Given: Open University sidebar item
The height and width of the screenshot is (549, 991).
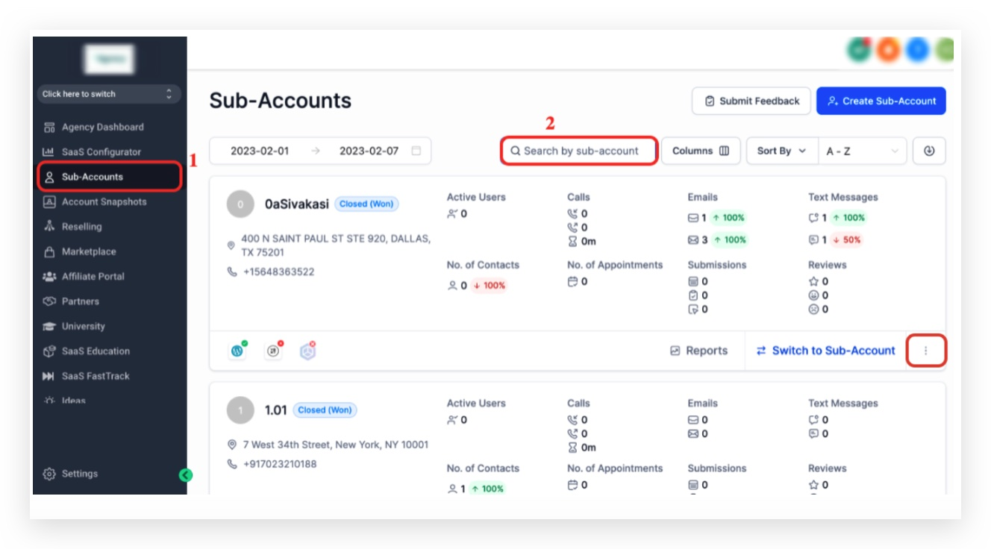Looking at the screenshot, I should click(83, 326).
